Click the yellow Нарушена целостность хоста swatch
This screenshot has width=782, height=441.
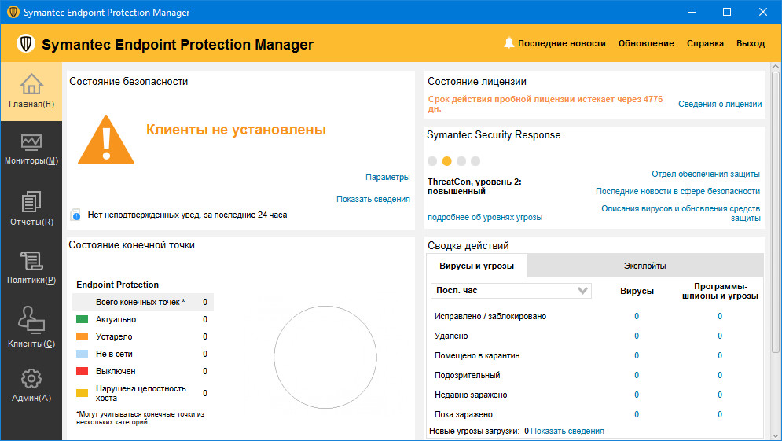[82, 393]
